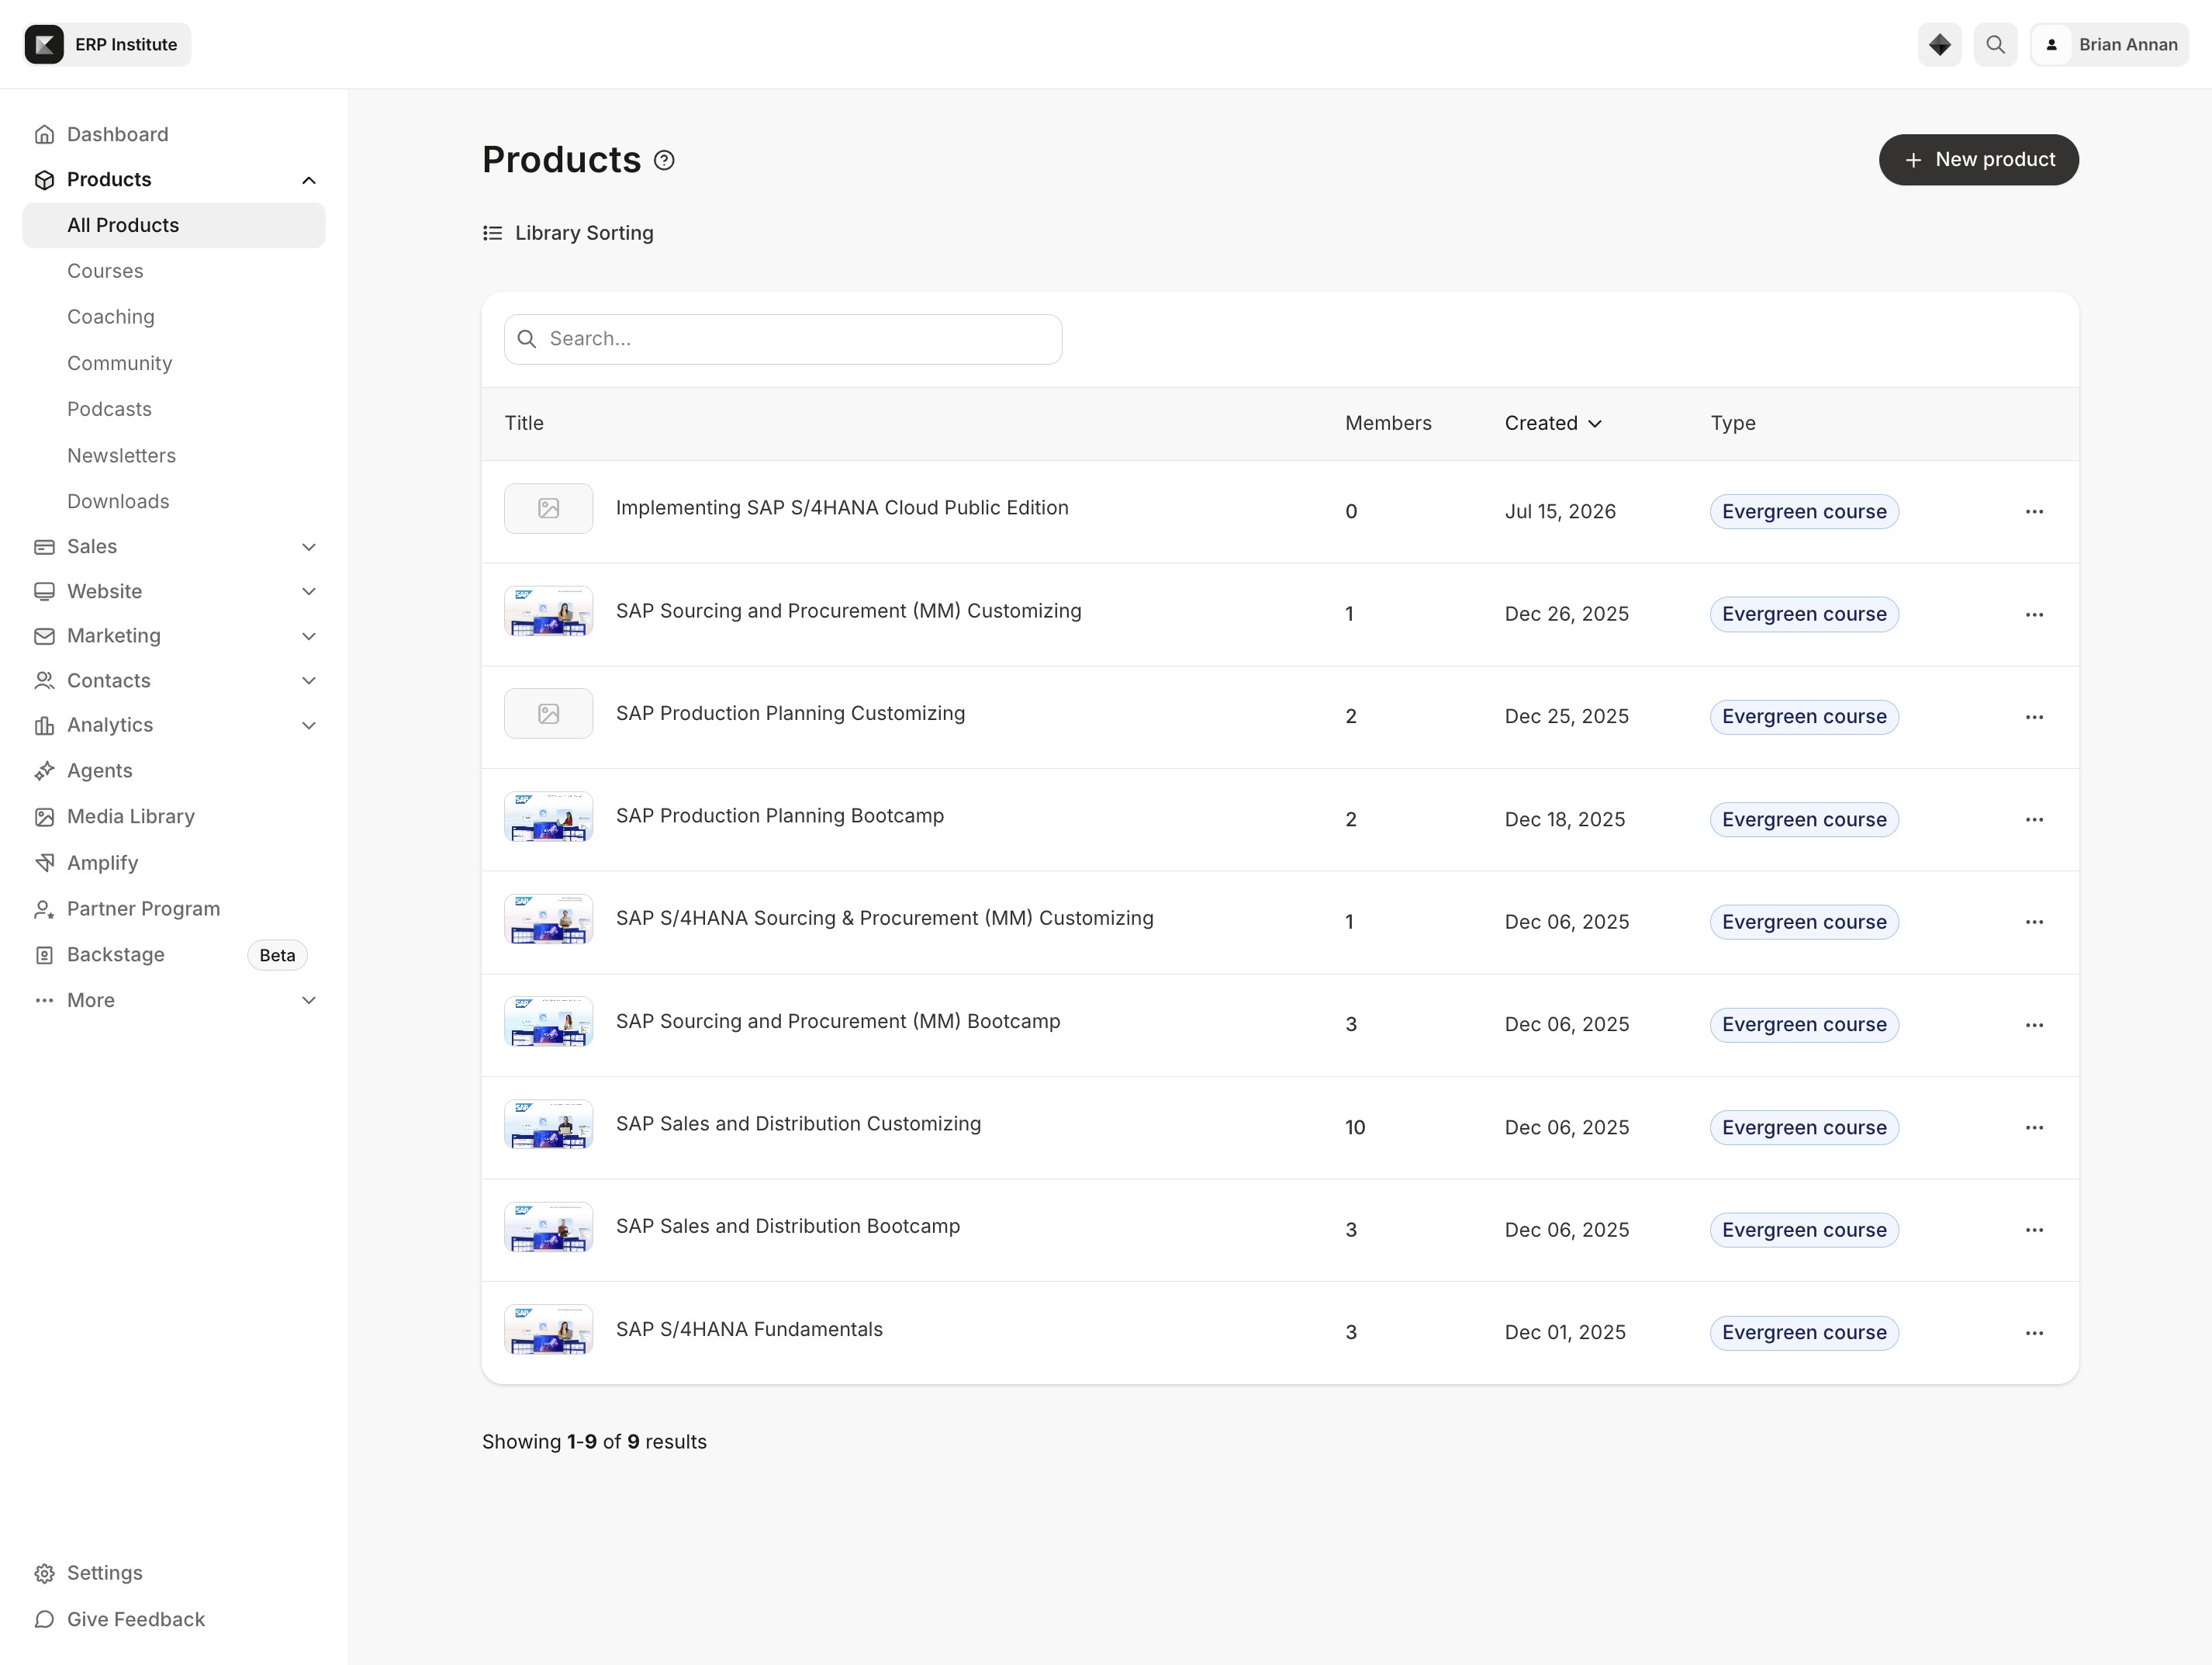Screen dimensions: 2212x1665
Task: Click placeholder thumbnail of Implementing SAP S/4HANA Cloud
Action: [x=548, y=509]
